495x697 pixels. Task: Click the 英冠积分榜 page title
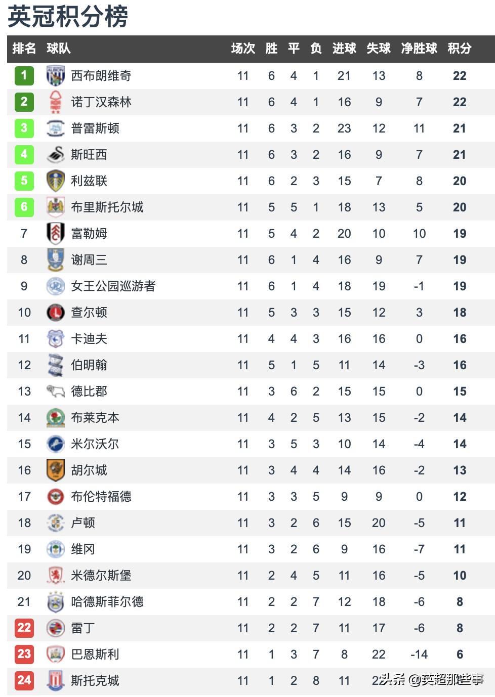click(x=68, y=16)
